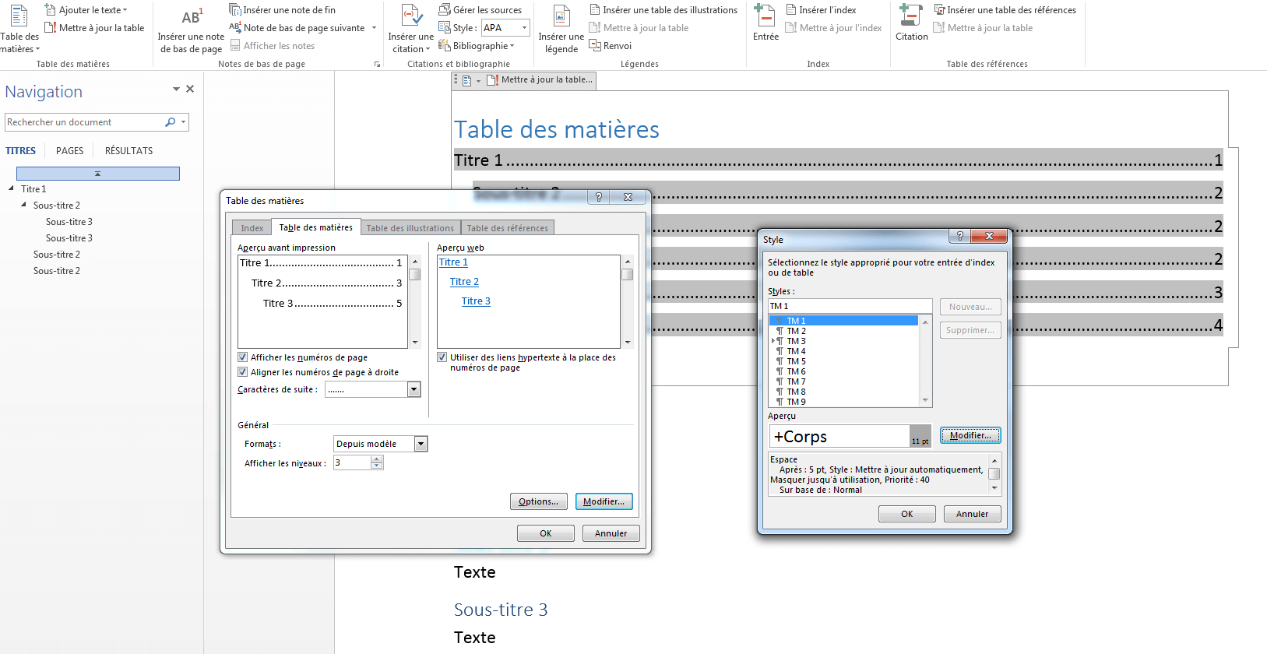
Task: Click Insérer une note de fin
Action: (282, 10)
